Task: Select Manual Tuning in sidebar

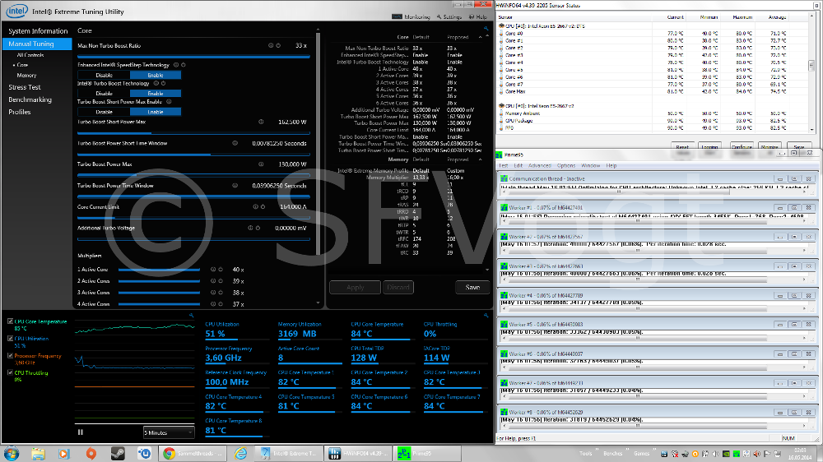Action: coord(37,44)
